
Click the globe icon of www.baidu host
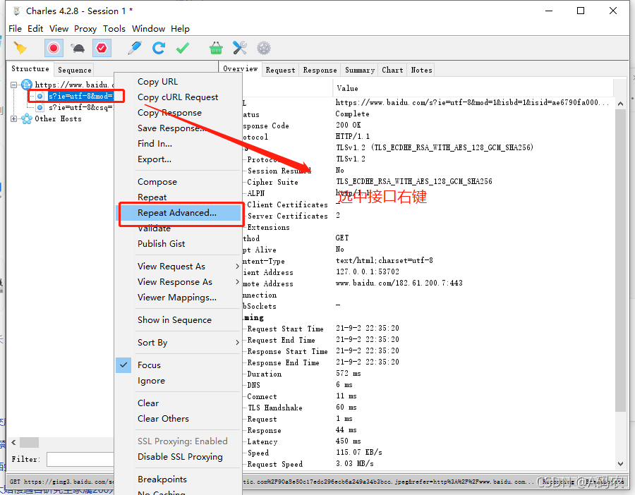(x=27, y=85)
